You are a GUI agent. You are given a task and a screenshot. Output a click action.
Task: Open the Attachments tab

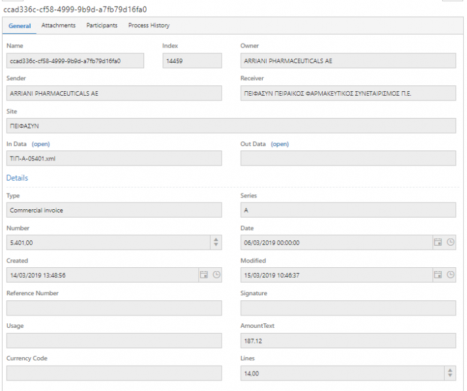click(59, 25)
